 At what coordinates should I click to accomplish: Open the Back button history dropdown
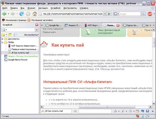8,14
